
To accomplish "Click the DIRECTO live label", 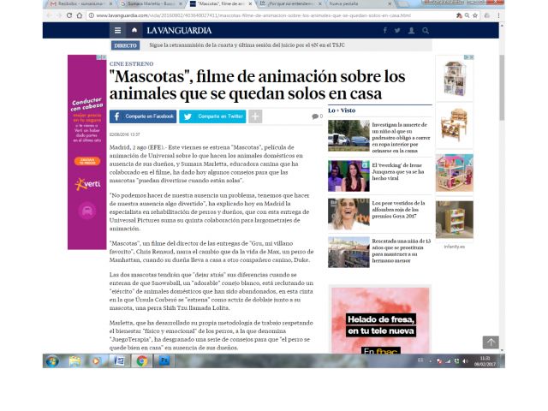I will click(125, 45).
